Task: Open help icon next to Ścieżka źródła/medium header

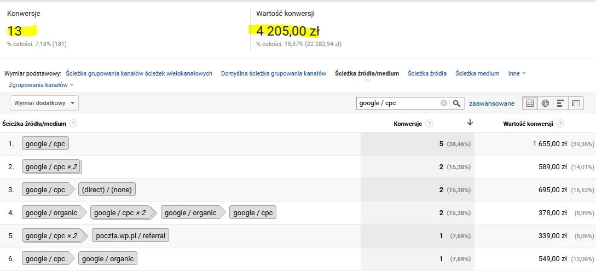Action: tap(73, 124)
